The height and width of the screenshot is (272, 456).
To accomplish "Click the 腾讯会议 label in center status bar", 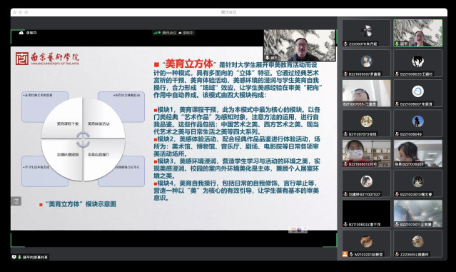I will click(x=169, y=33).
